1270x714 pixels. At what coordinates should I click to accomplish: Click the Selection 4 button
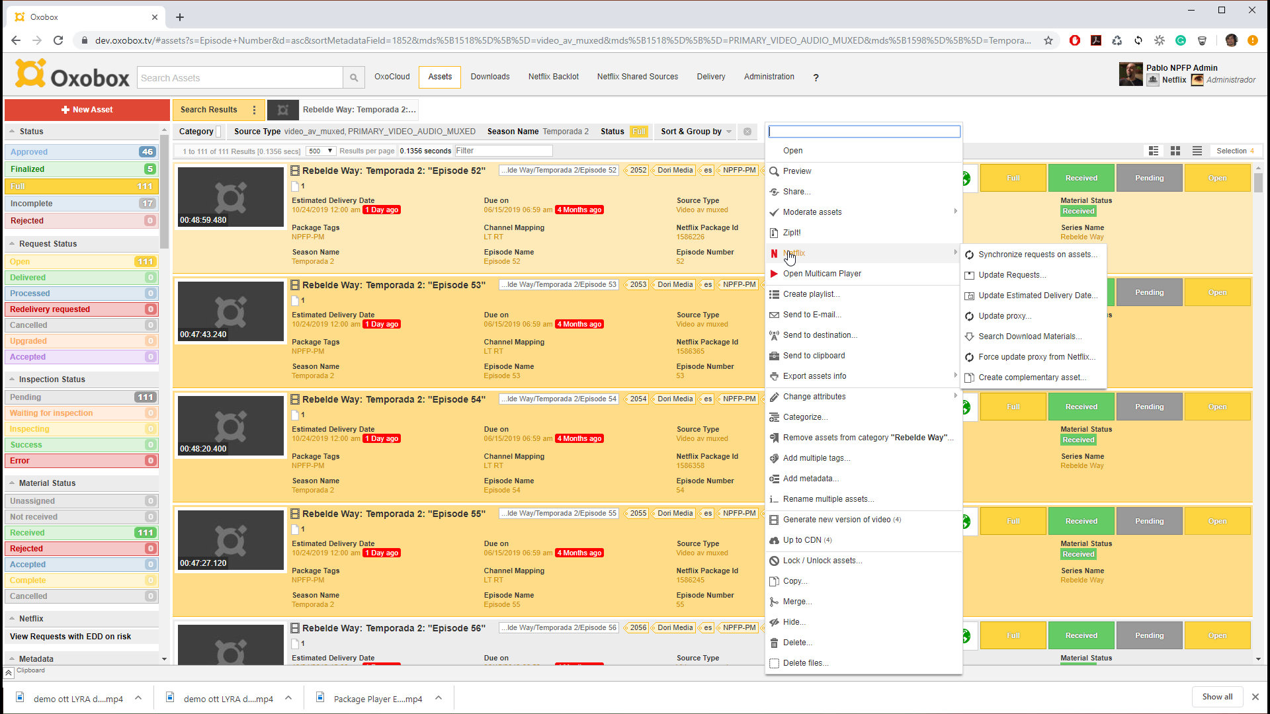pyautogui.click(x=1235, y=151)
